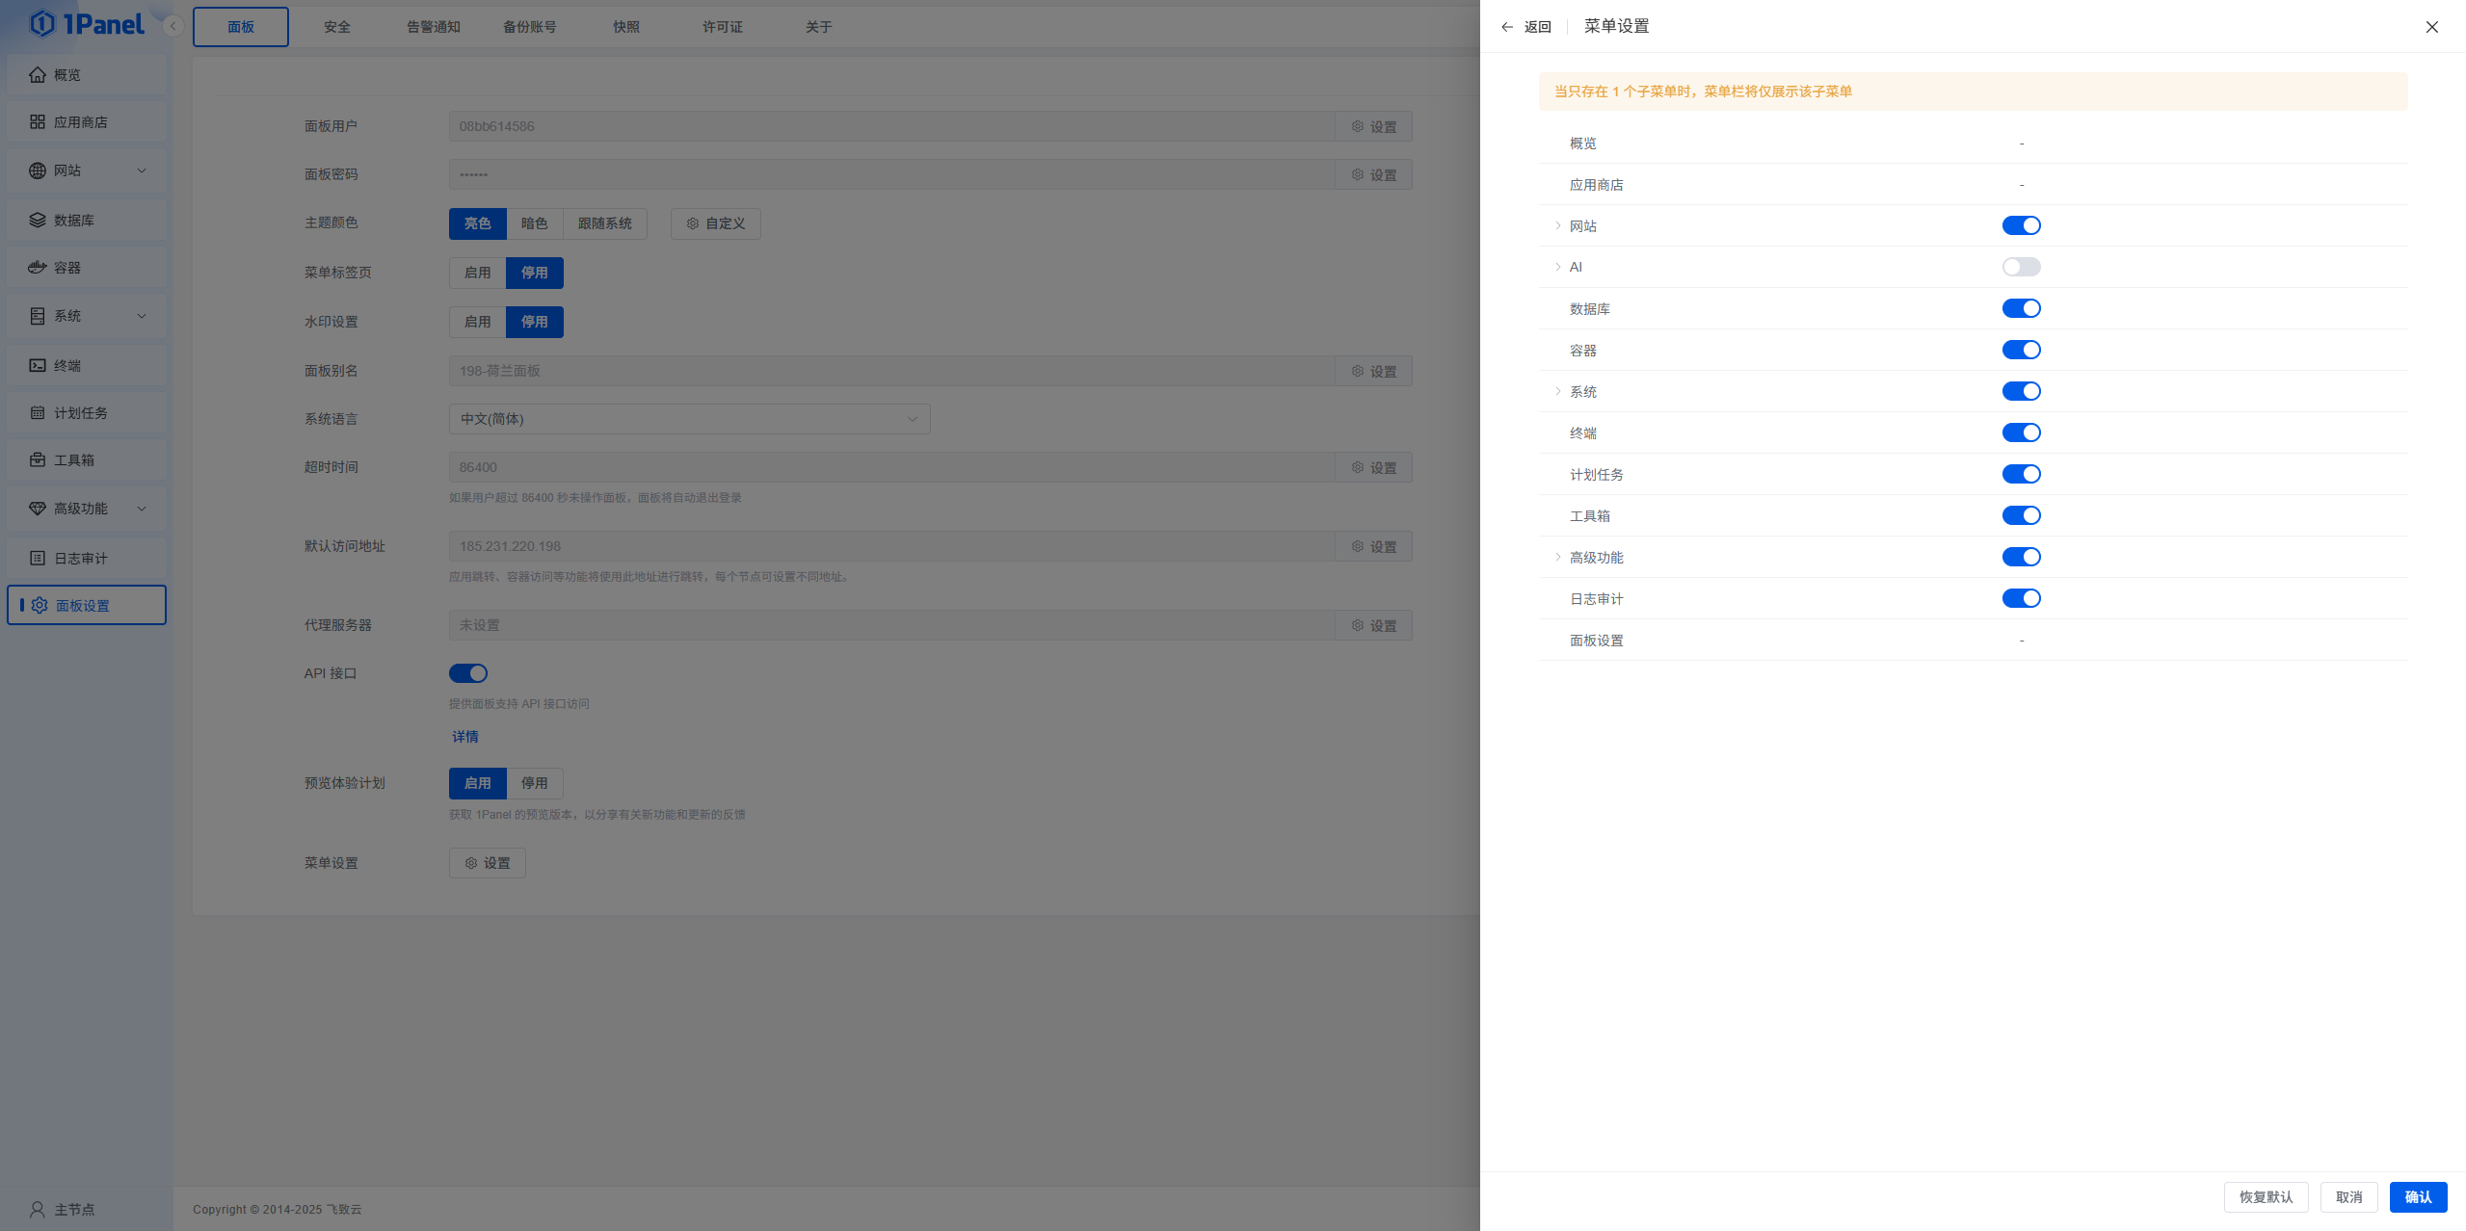
Task: Select the 暗色 theme color option
Action: click(534, 223)
